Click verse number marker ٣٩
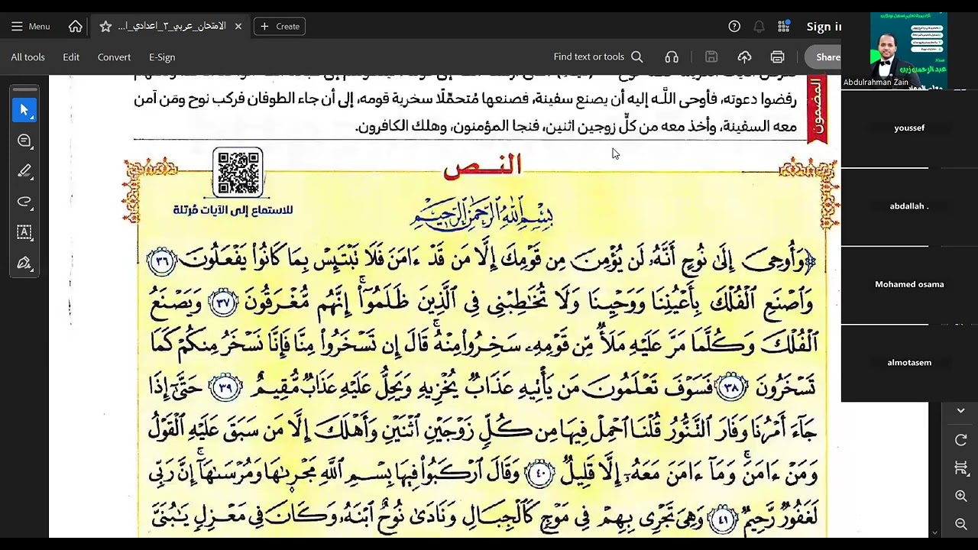The image size is (978, 550). point(226,388)
